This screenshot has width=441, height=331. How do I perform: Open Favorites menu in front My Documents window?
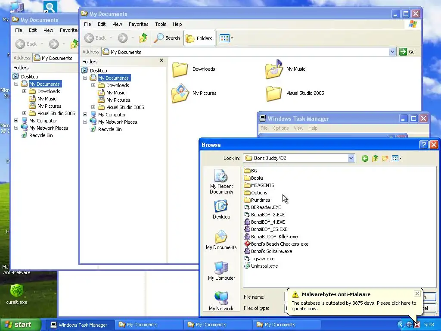[138, 24]
